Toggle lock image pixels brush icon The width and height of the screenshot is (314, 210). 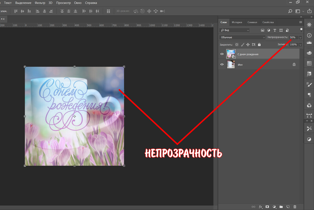point(243,45)
